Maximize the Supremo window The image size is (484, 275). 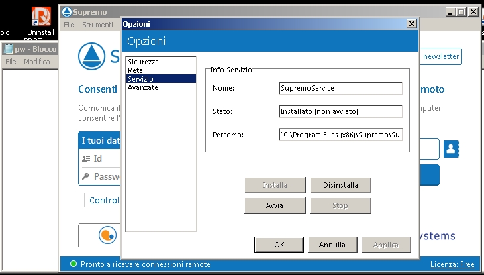coord(461,12)
